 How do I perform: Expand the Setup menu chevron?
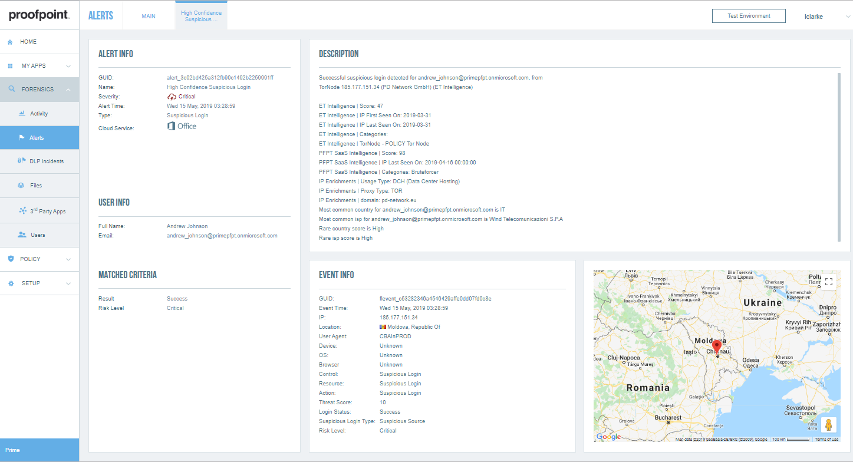(68, 283)
